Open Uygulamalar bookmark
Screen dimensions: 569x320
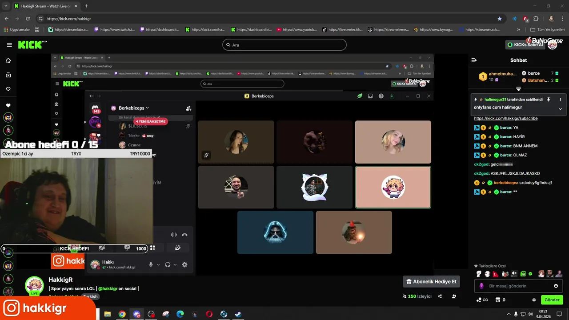[16, 30]
